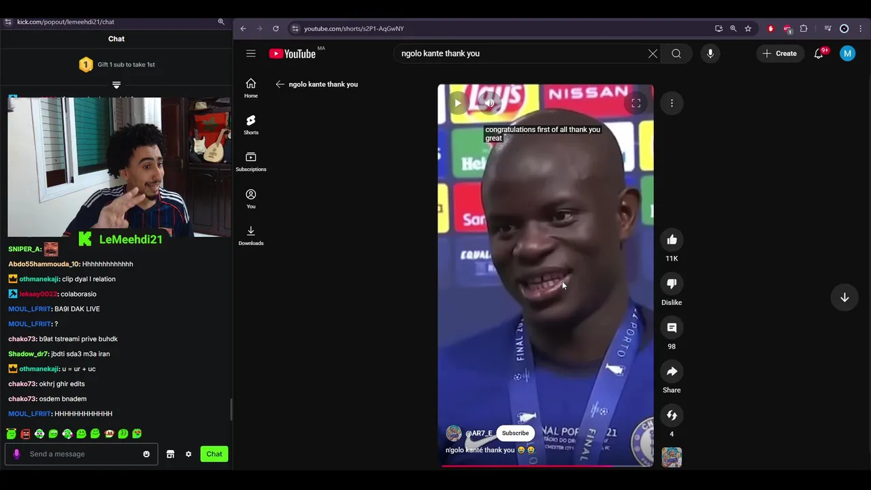Open the Short's more options menu
871x490 pixels.
pos(672,103)
